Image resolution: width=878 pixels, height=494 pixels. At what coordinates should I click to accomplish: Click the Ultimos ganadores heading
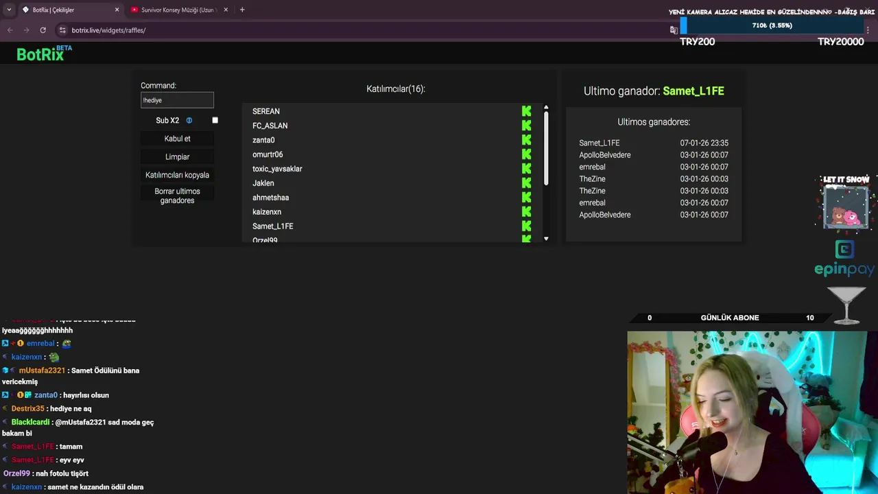click(654, 122)
